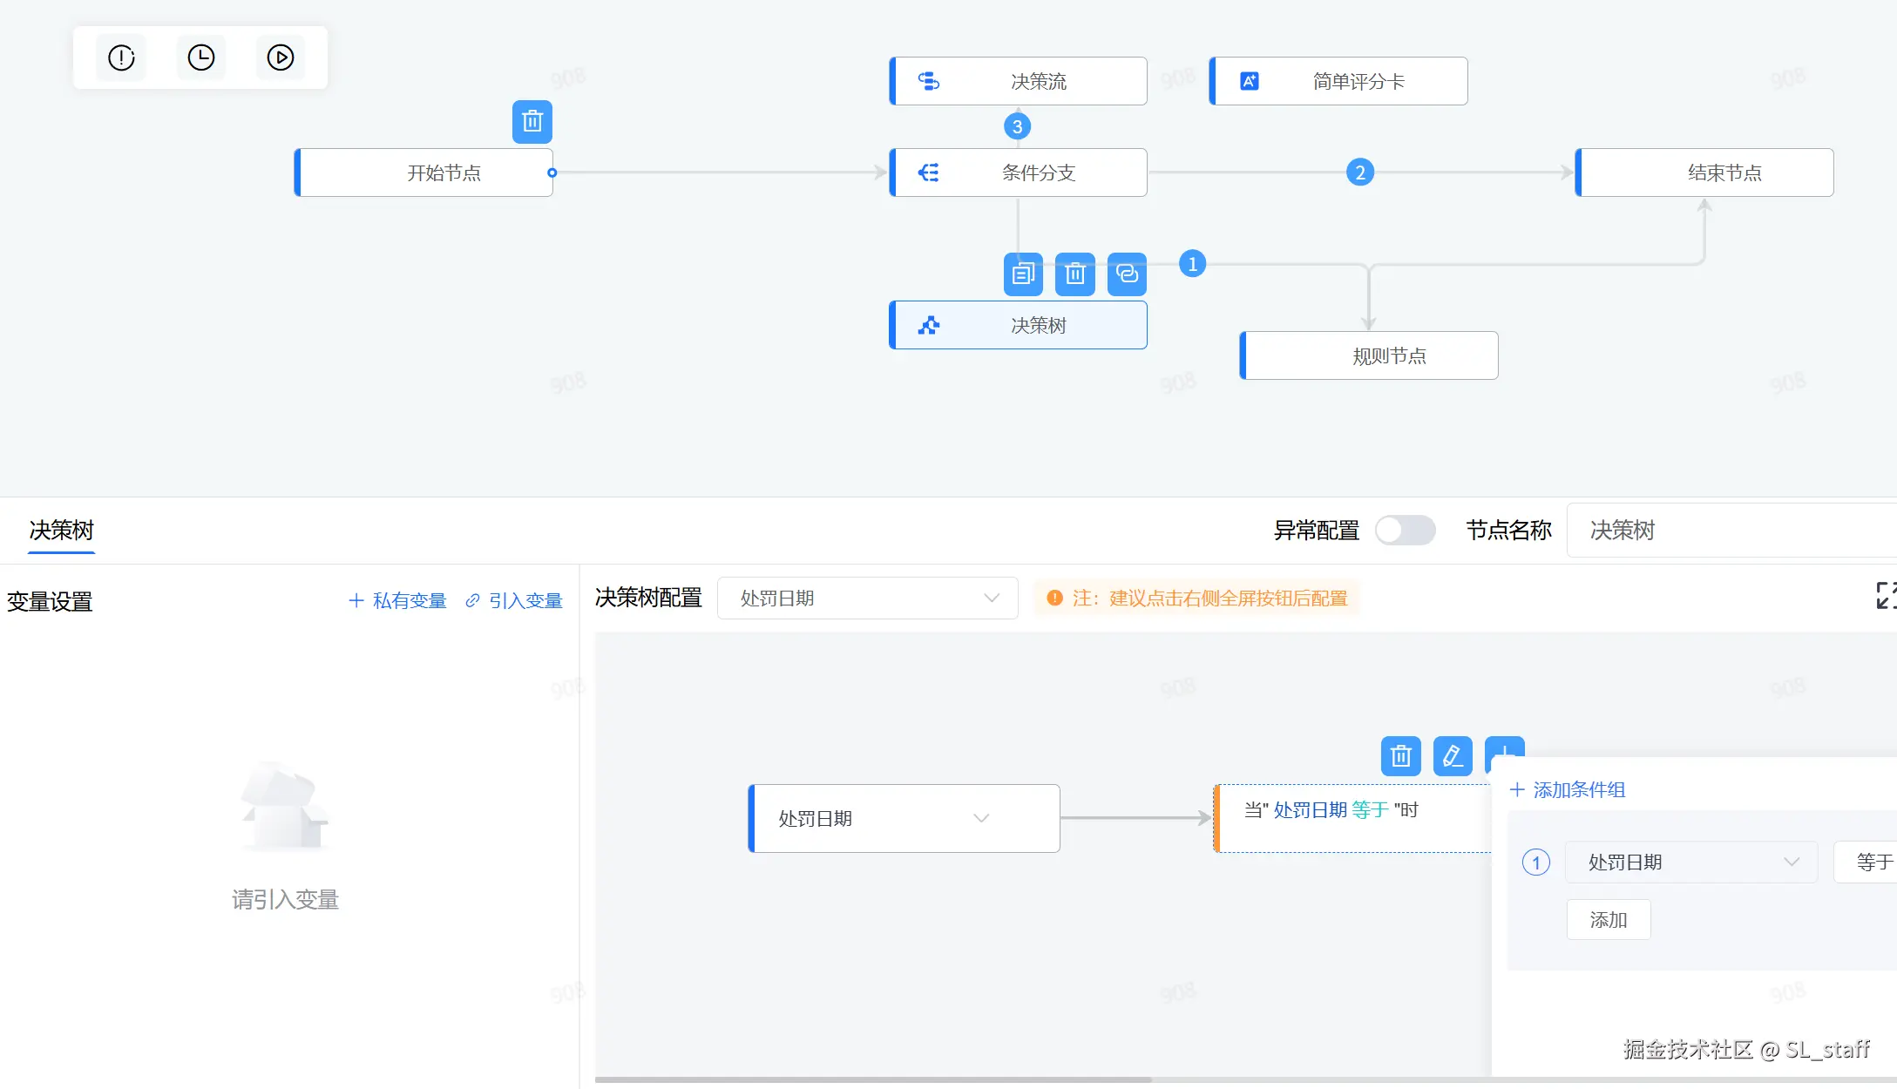Click the exclamation-circle icon in the top toolbar

click(x=121, y=57)
